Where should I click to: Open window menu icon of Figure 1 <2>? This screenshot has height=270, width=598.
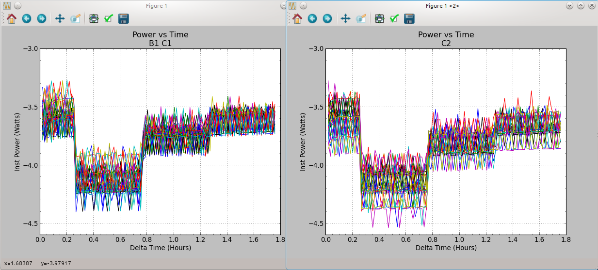pyautogui.click(x=293, y=6)
